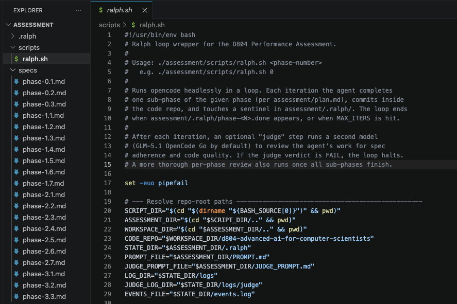Open phase-3.1.md file
Screen dimensions: 457x304
[47, 274]
